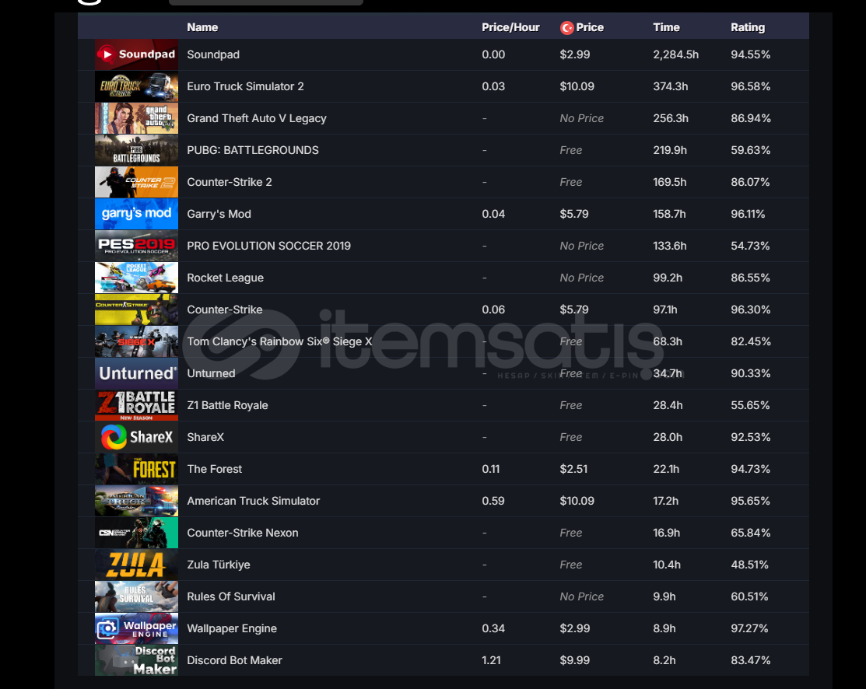Open the Soundpad game thumbnail
Image resolution: width=866 pixels, height=689 pixels.
(136, 54)
